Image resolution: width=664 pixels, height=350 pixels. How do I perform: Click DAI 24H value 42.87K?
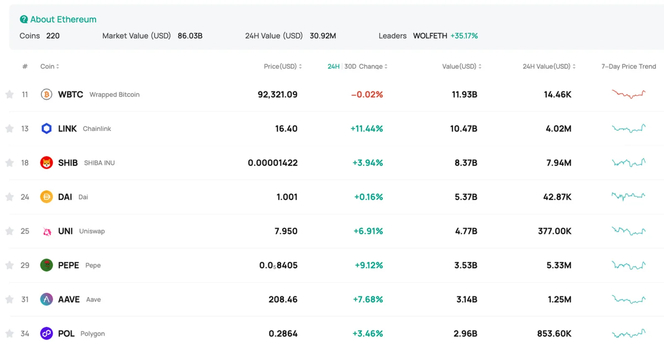tap(557, 197)
